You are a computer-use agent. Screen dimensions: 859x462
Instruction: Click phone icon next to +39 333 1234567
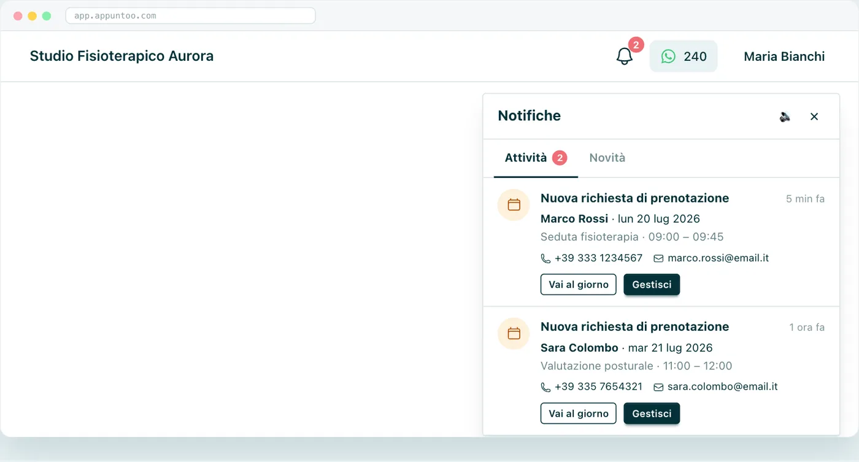(545, 259)
